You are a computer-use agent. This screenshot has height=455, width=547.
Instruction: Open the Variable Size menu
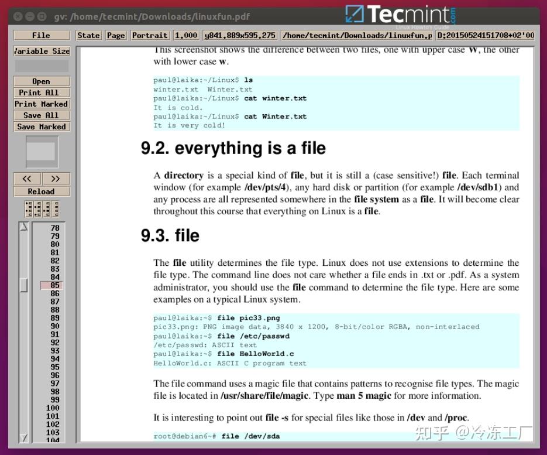[41, 51]
